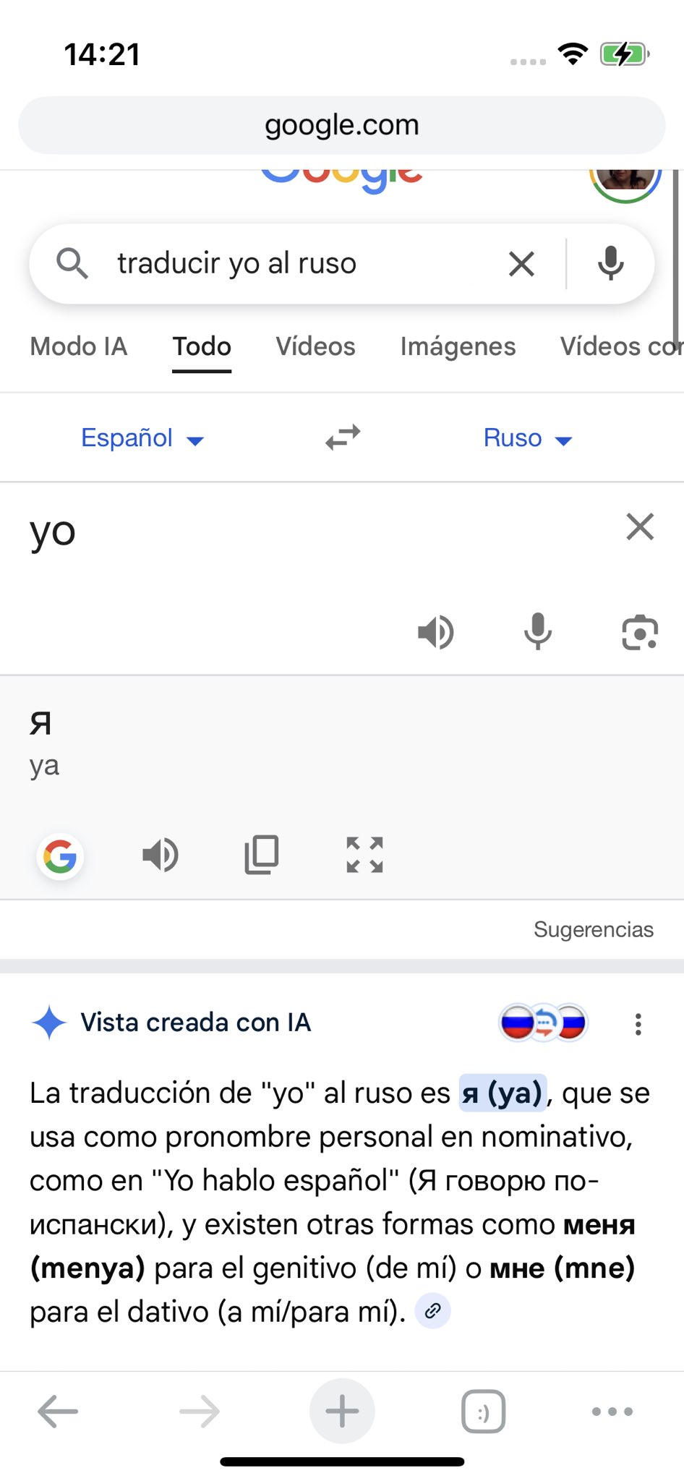The width and height of the screenshot is (684, 1481).
Task: Expand translation to full screen
Action: coord(364,855)
